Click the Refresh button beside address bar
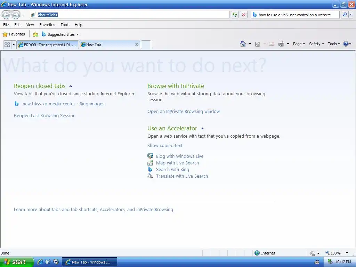The height and width of the screenshot is (267, 356). [235, 15]
